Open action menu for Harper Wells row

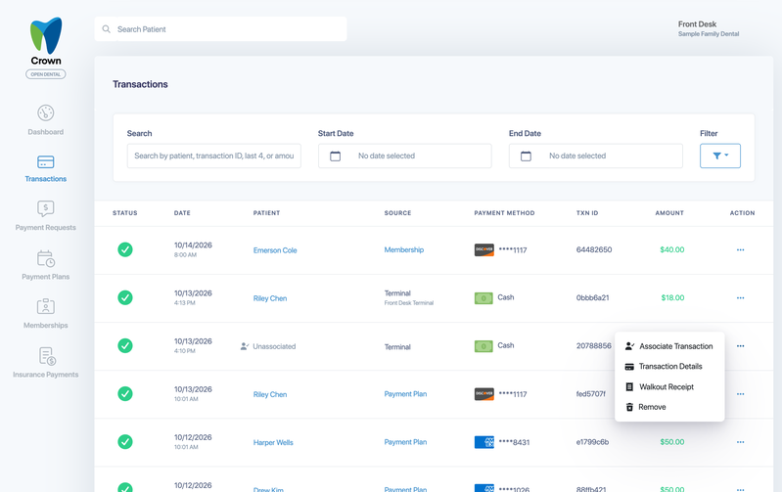(x=740, y=442)
